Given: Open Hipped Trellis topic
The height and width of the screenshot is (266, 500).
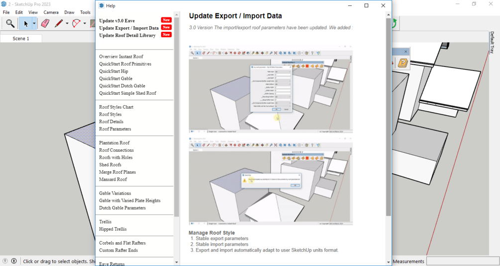Looking at the screenshot, I should pyautogui.click(x=113, y=229).
